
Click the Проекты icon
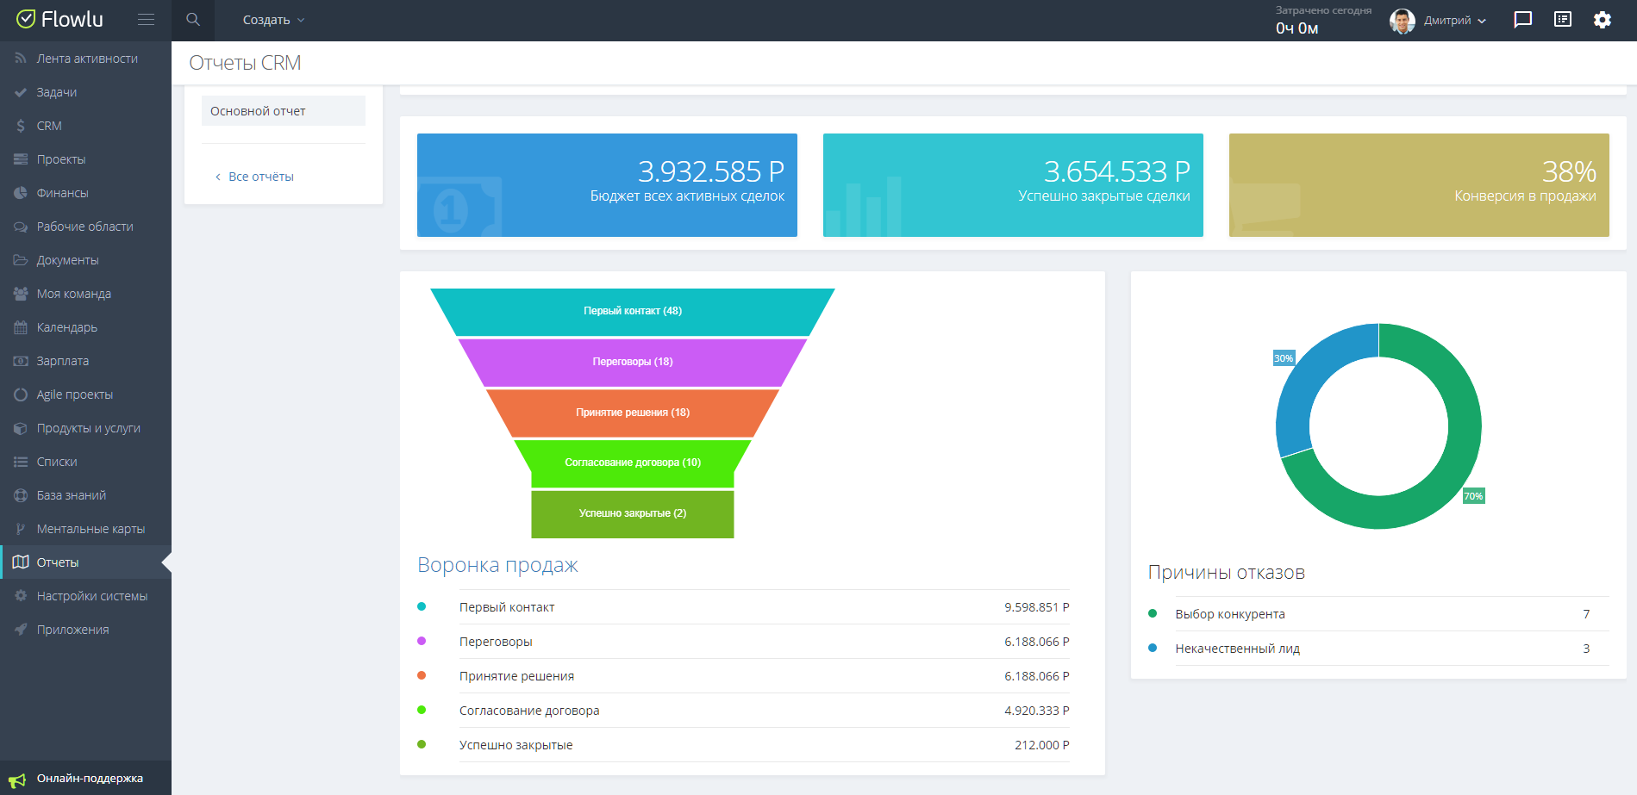tap(21, 159)
